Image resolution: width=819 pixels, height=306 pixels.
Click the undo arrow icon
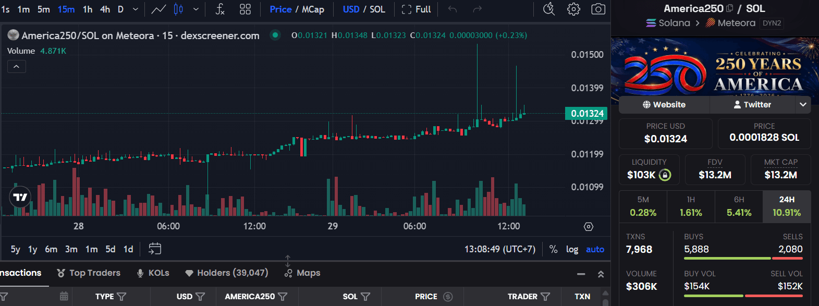[453, 9]
